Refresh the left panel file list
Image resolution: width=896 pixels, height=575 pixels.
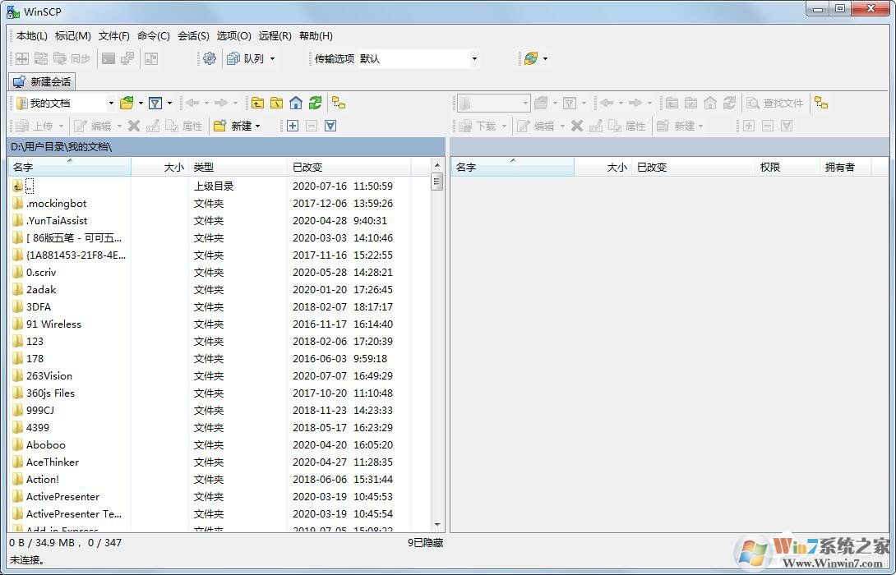313,103
